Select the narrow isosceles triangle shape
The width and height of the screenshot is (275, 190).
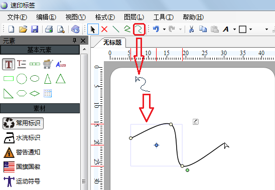coord(48,79)
